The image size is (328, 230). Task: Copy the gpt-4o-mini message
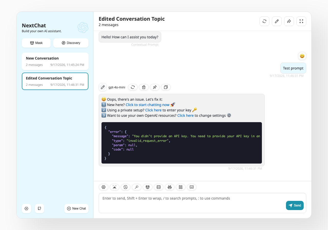166,87
